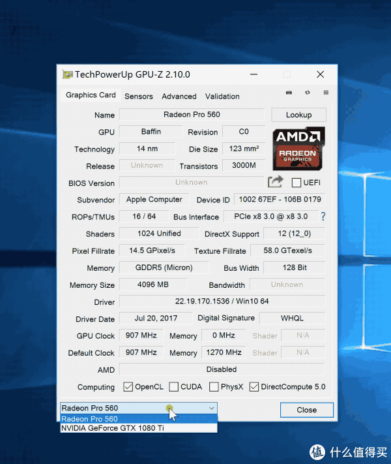The width and height of the screenshot is (391, 464).
Task: Click the Close button
Action: click(306, 410)
